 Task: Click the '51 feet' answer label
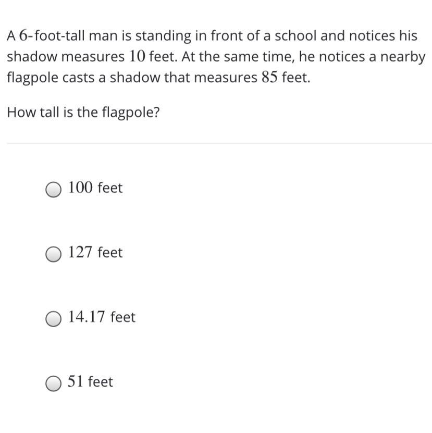click(90, 381)
